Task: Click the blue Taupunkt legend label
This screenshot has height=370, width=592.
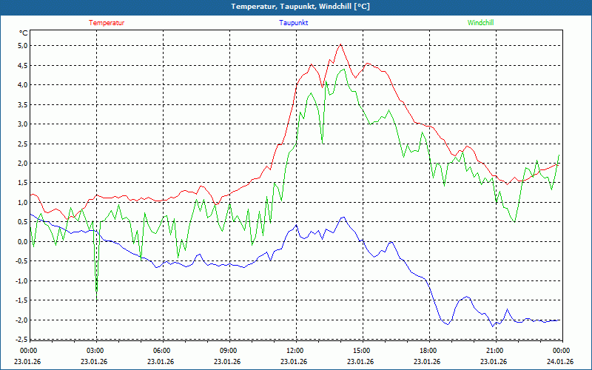Action: point(294,22)
